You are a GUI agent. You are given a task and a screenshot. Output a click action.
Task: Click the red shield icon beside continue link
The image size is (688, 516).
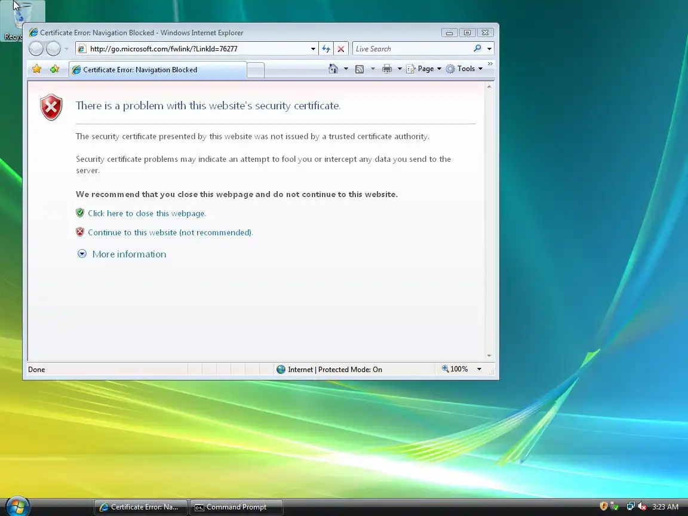click(80, 232)
